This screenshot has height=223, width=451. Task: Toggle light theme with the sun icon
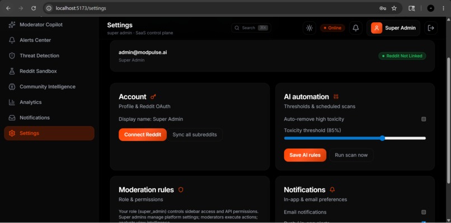click(x=309, y=28)
